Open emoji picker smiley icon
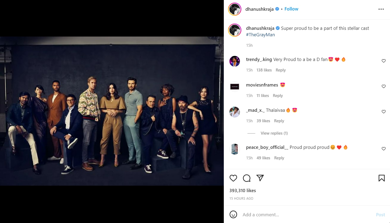This screenshot has height=223, width=390. coord(233,214)
